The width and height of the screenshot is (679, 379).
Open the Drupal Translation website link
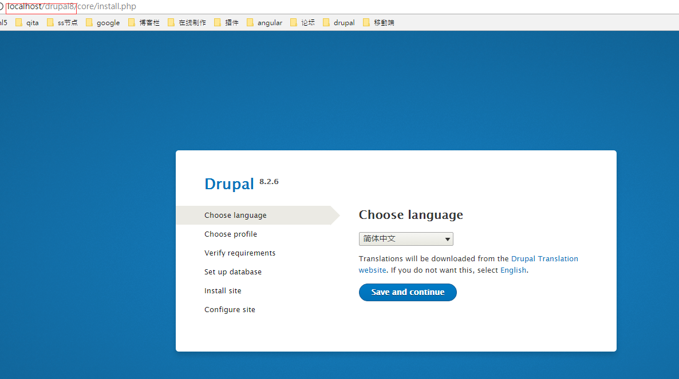click(x=544, y=258)
